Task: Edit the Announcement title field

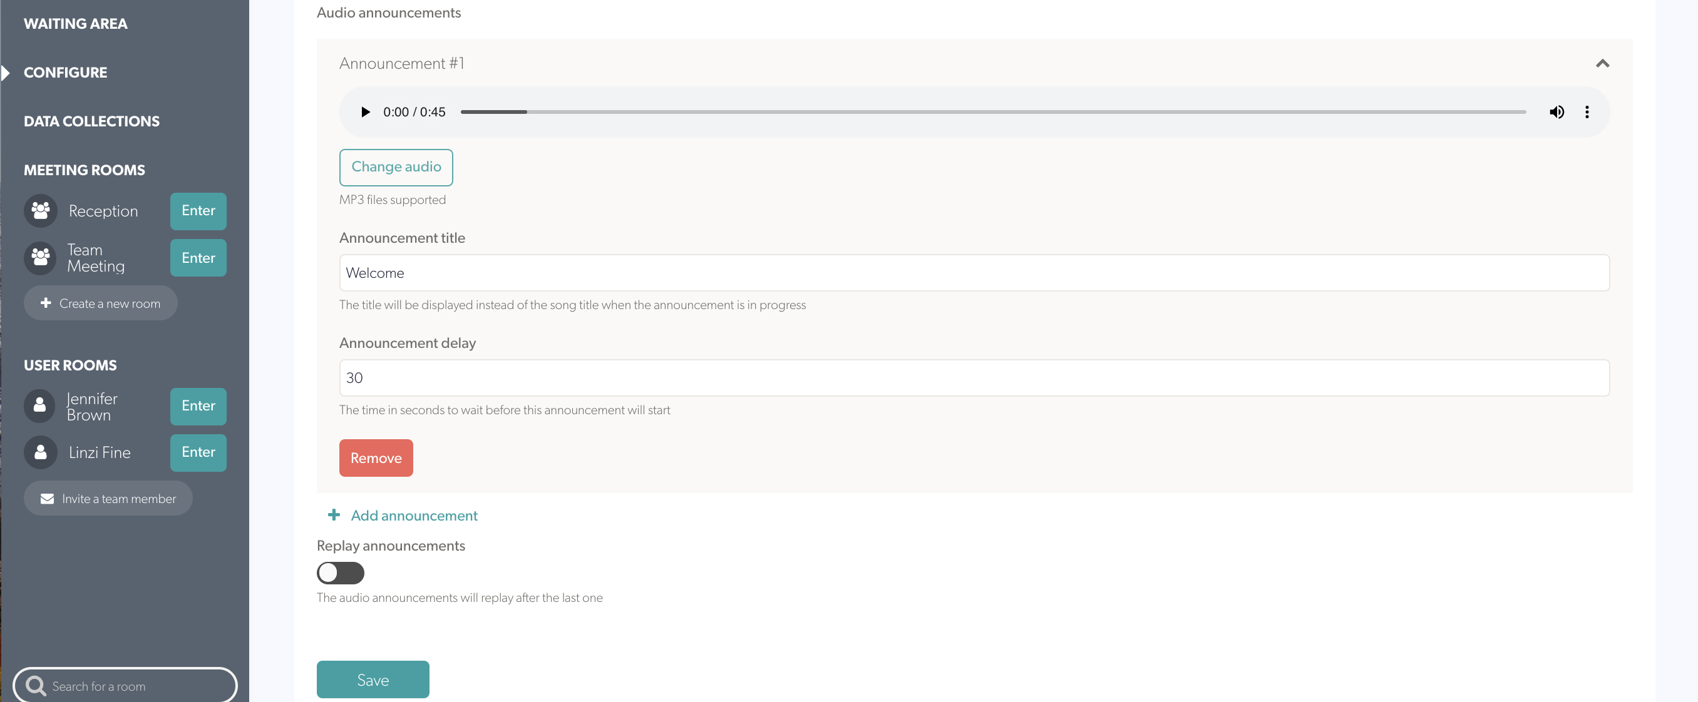Action: (974, 273)
